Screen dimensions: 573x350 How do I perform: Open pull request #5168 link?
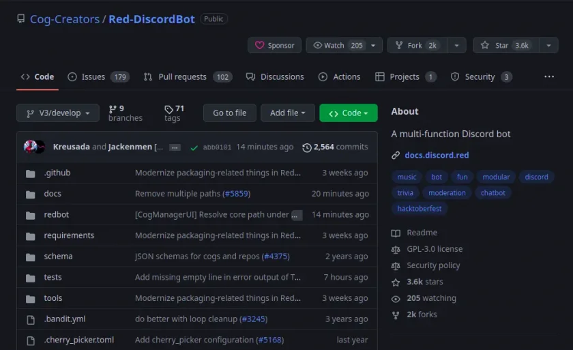270,340
